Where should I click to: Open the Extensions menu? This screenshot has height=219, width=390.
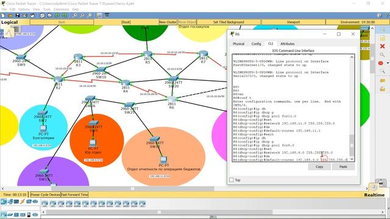tap(61, 9)
